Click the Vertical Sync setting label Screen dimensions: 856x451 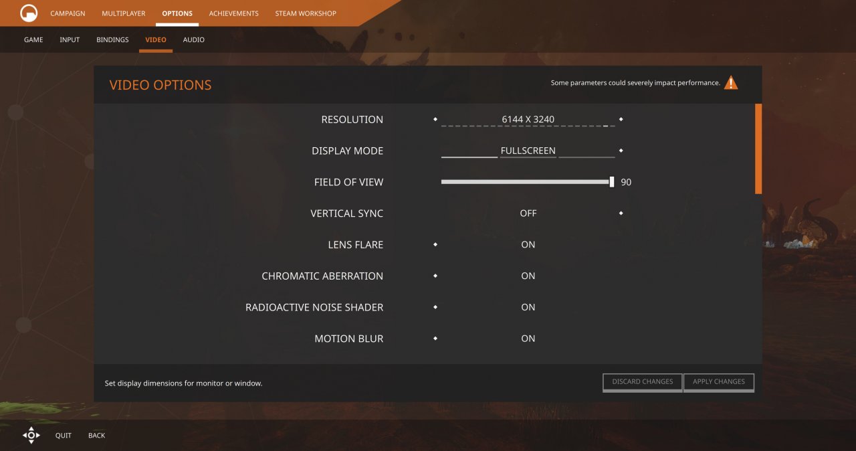(347, 213)
